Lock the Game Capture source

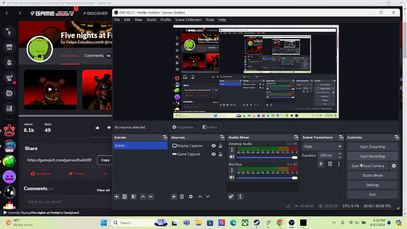click(220, 154)
